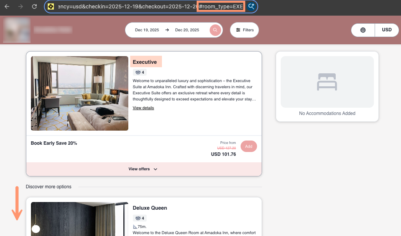Reload the page with the refresh icon

pos(34,6)
